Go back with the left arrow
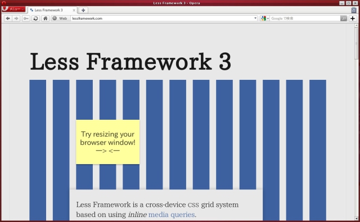Image resolution: width=360 pixels, height=222 pixels. pyautogui.click(x=8, y=19)
